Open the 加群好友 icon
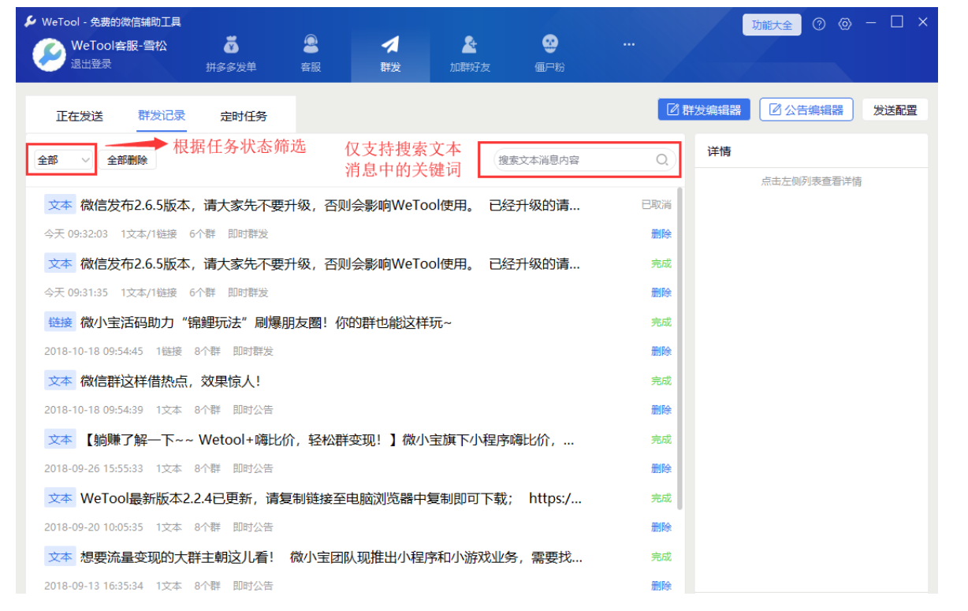968x611 pixels. pyautogui.click(x=470, y=45)
